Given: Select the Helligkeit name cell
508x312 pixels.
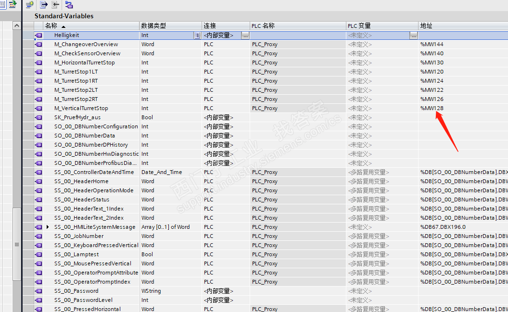Looking at the screenshot, I should point(91,35).
